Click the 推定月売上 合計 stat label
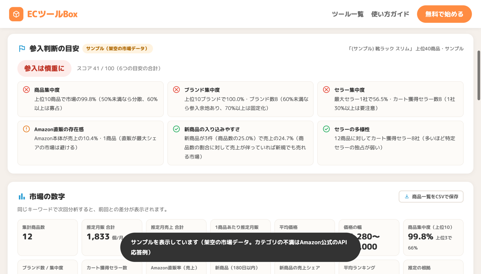The width and height of the screenshot is (481, 274). tap(167, 227)
